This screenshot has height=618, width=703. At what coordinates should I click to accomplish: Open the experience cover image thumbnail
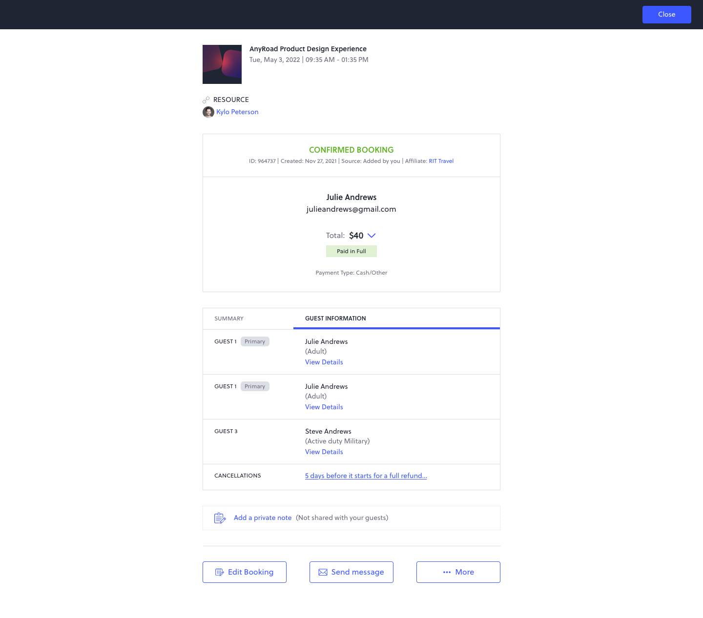pyautogui.click(x=222, y=64)
